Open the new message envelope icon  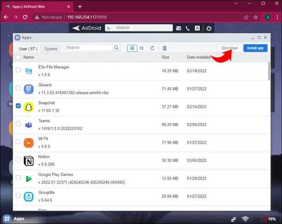[x=178, y=28]
